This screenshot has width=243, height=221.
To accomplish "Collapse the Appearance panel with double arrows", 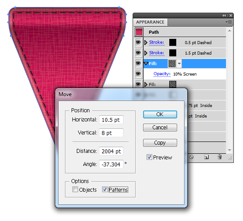I will pos(224,16).
